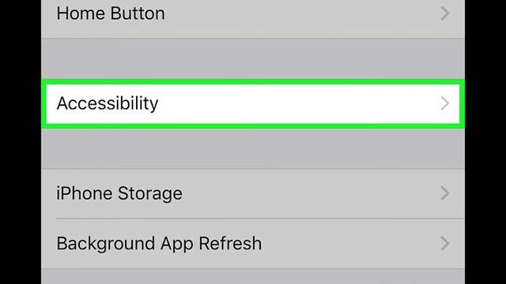
Task: Click the chevron on iPhone Storage row
Action: coord(445,193)
